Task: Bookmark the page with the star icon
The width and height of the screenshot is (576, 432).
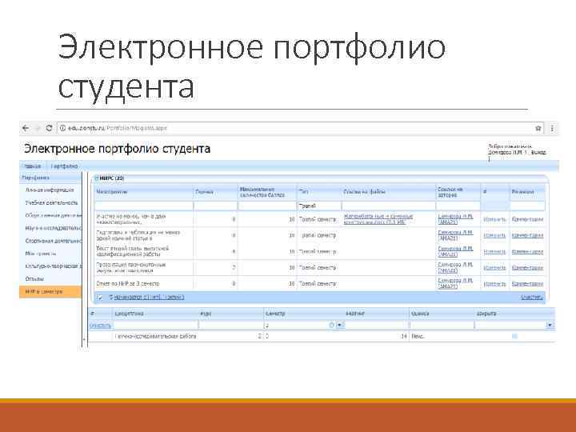Action: coord(538,128)
